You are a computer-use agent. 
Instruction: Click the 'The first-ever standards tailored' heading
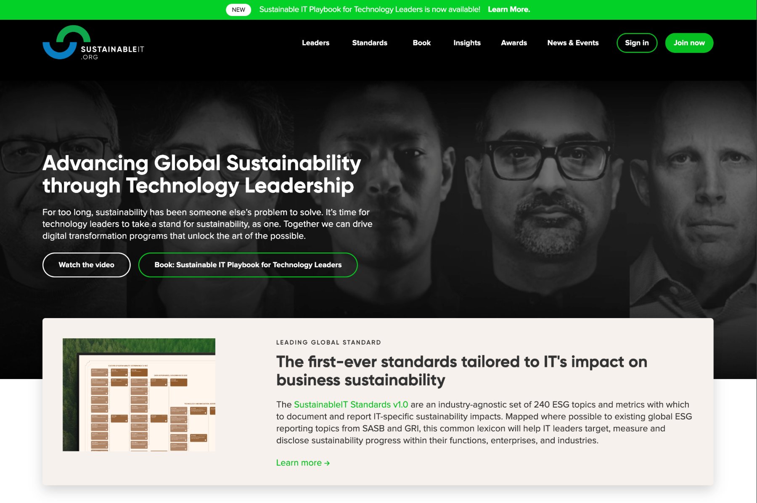tap(461, 371)
